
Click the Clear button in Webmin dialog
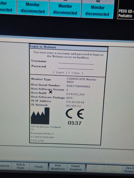coord(76,73)
